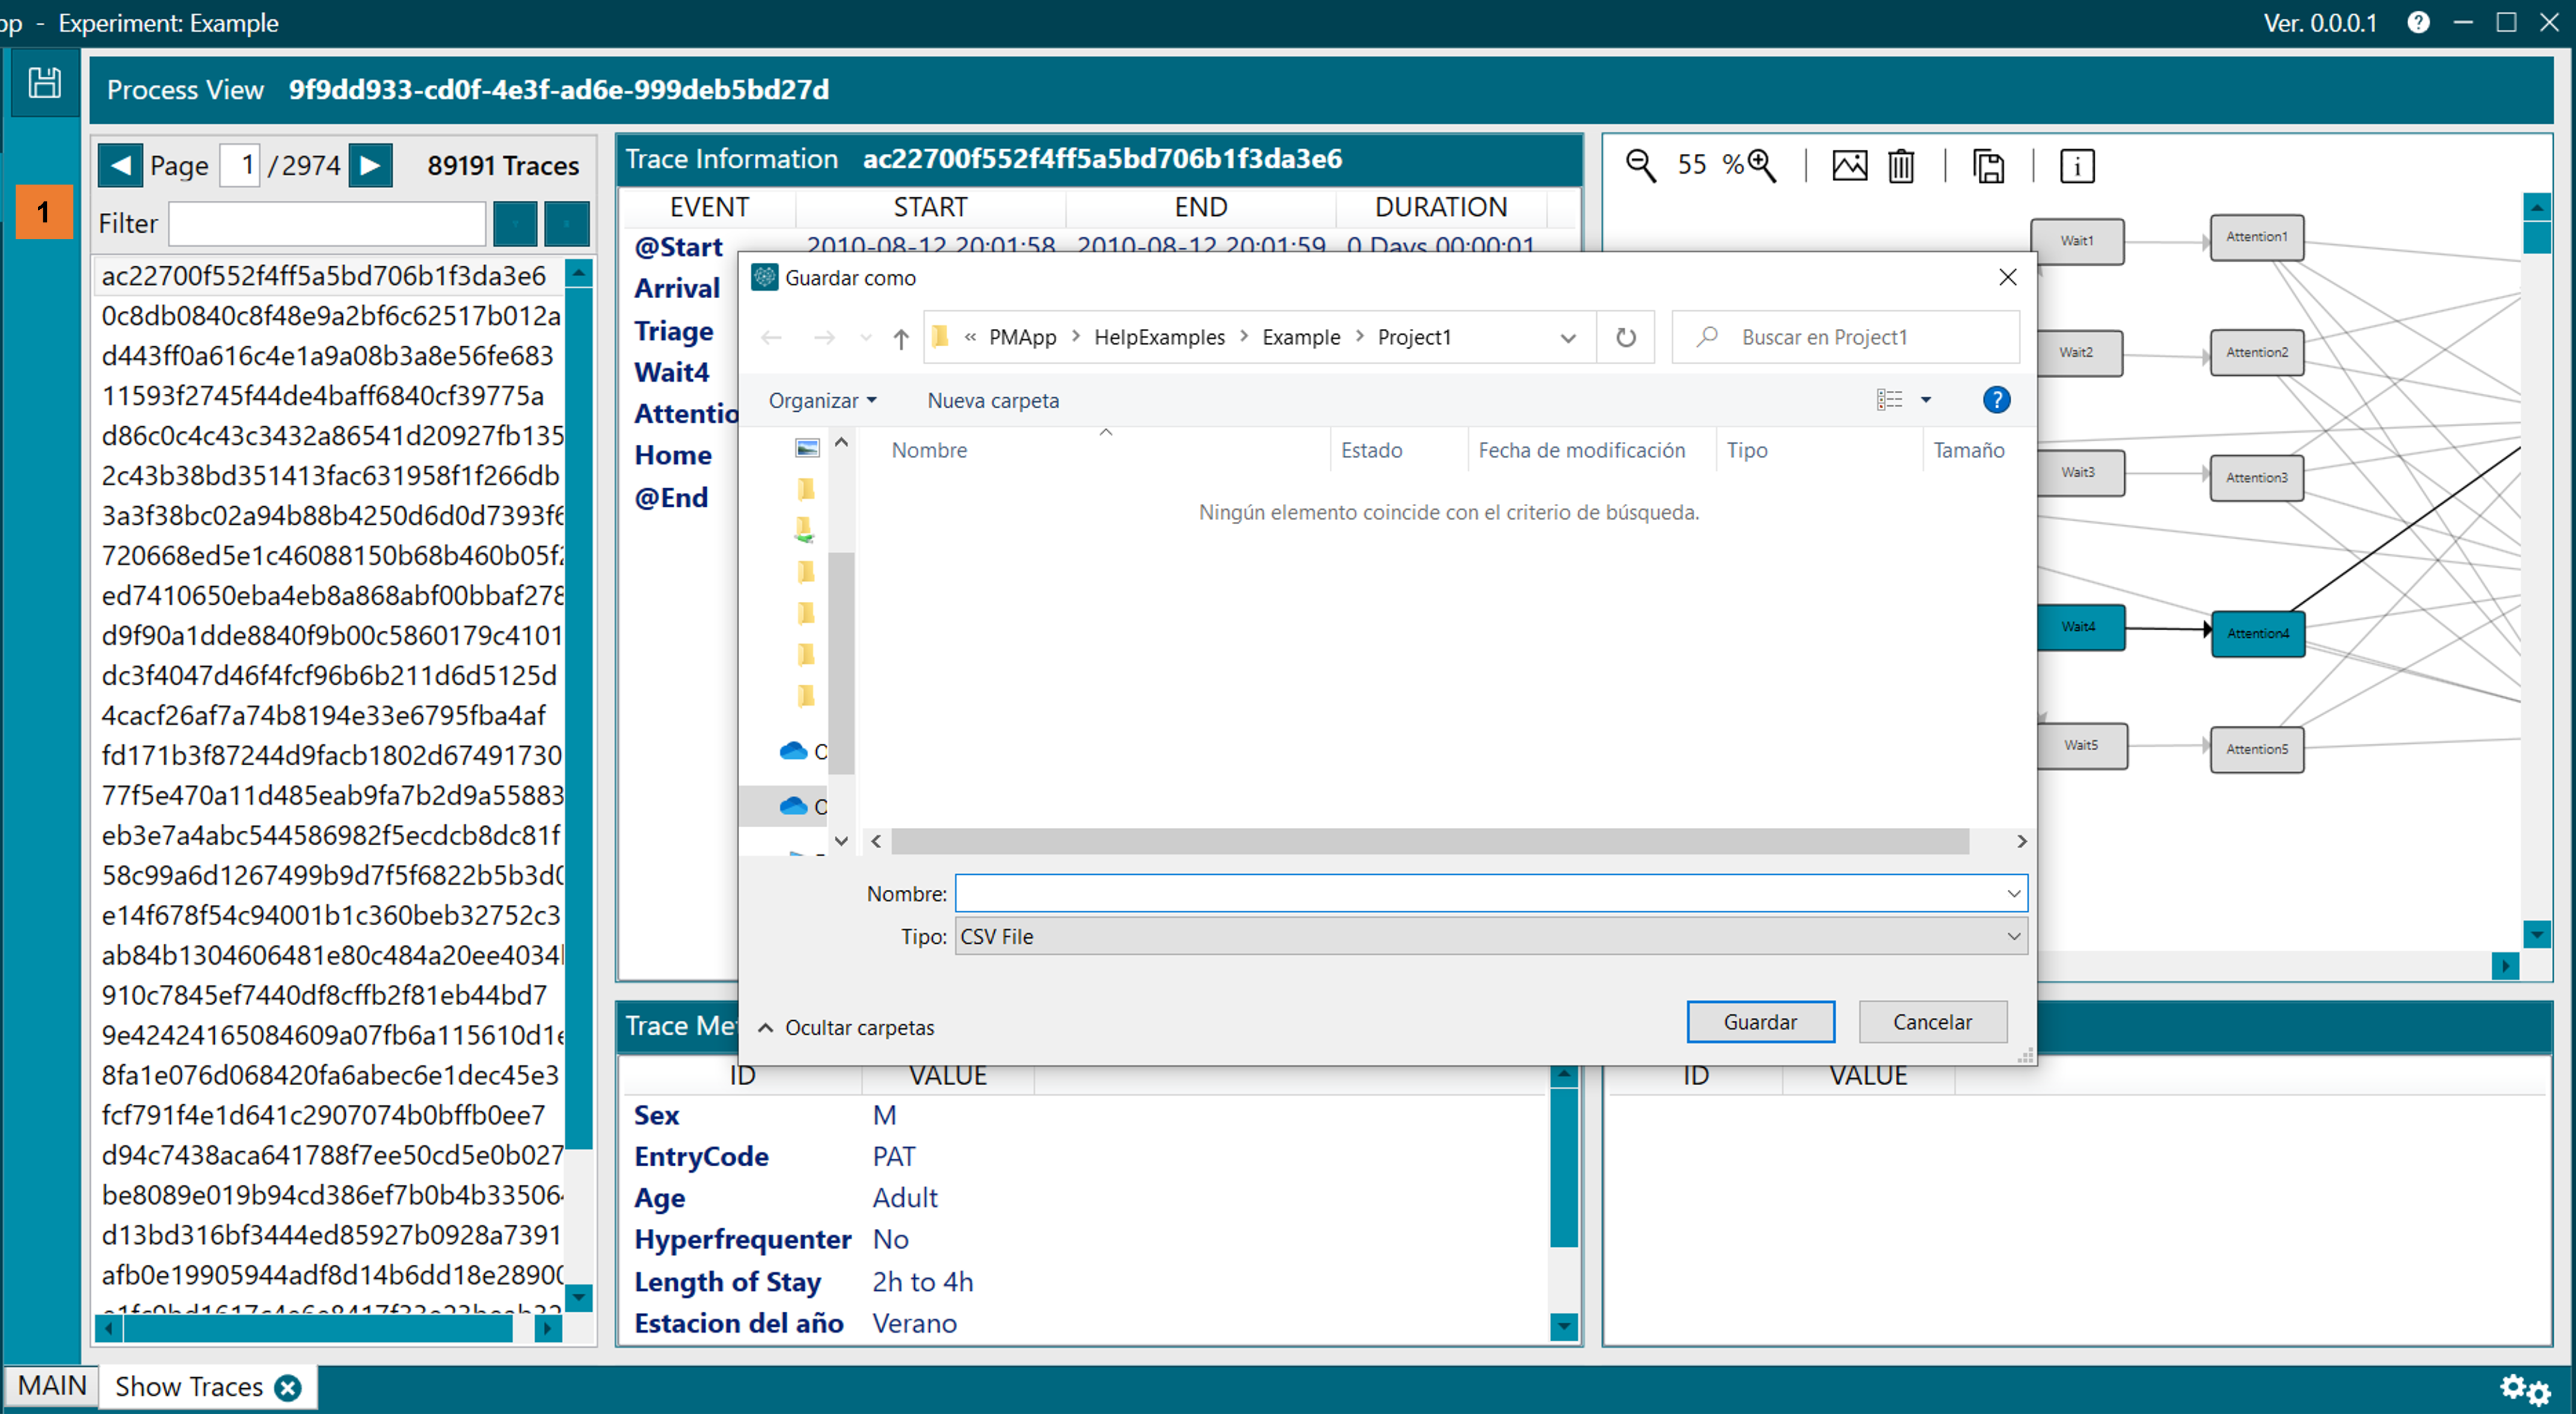
Task: Sort by Nombre column header
Action: click(929, 450)
